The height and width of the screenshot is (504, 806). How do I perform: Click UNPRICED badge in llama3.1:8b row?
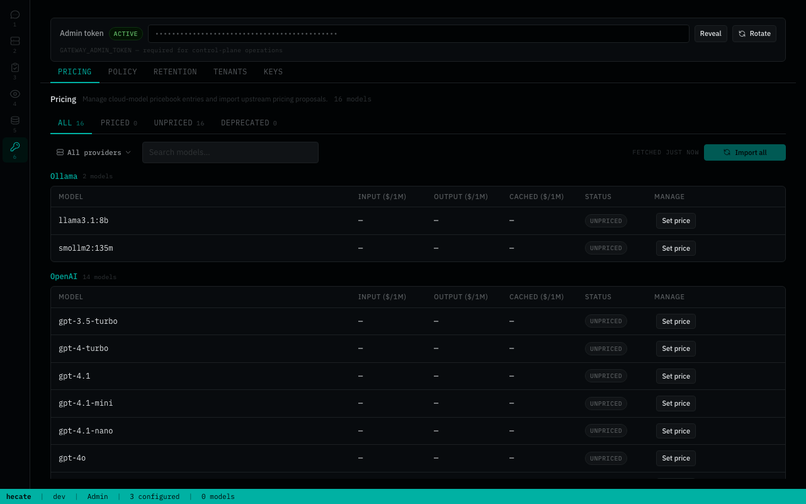coord(606,220)
